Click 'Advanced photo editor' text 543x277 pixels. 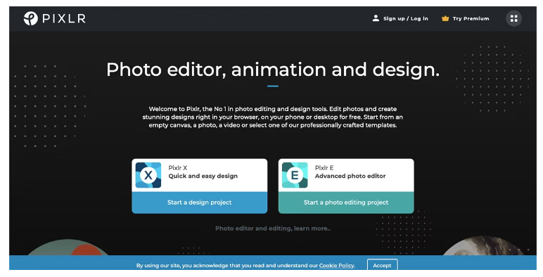(x=350, y=176)
